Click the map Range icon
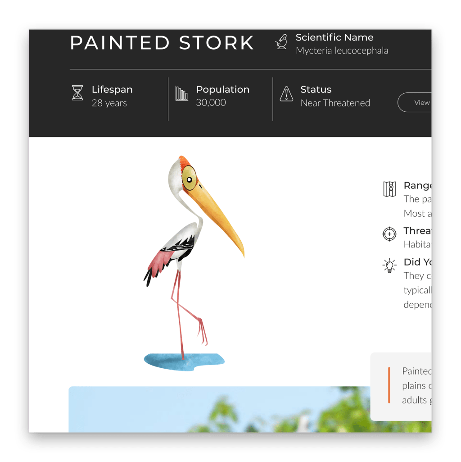461x462 pixels. (389, 189)
